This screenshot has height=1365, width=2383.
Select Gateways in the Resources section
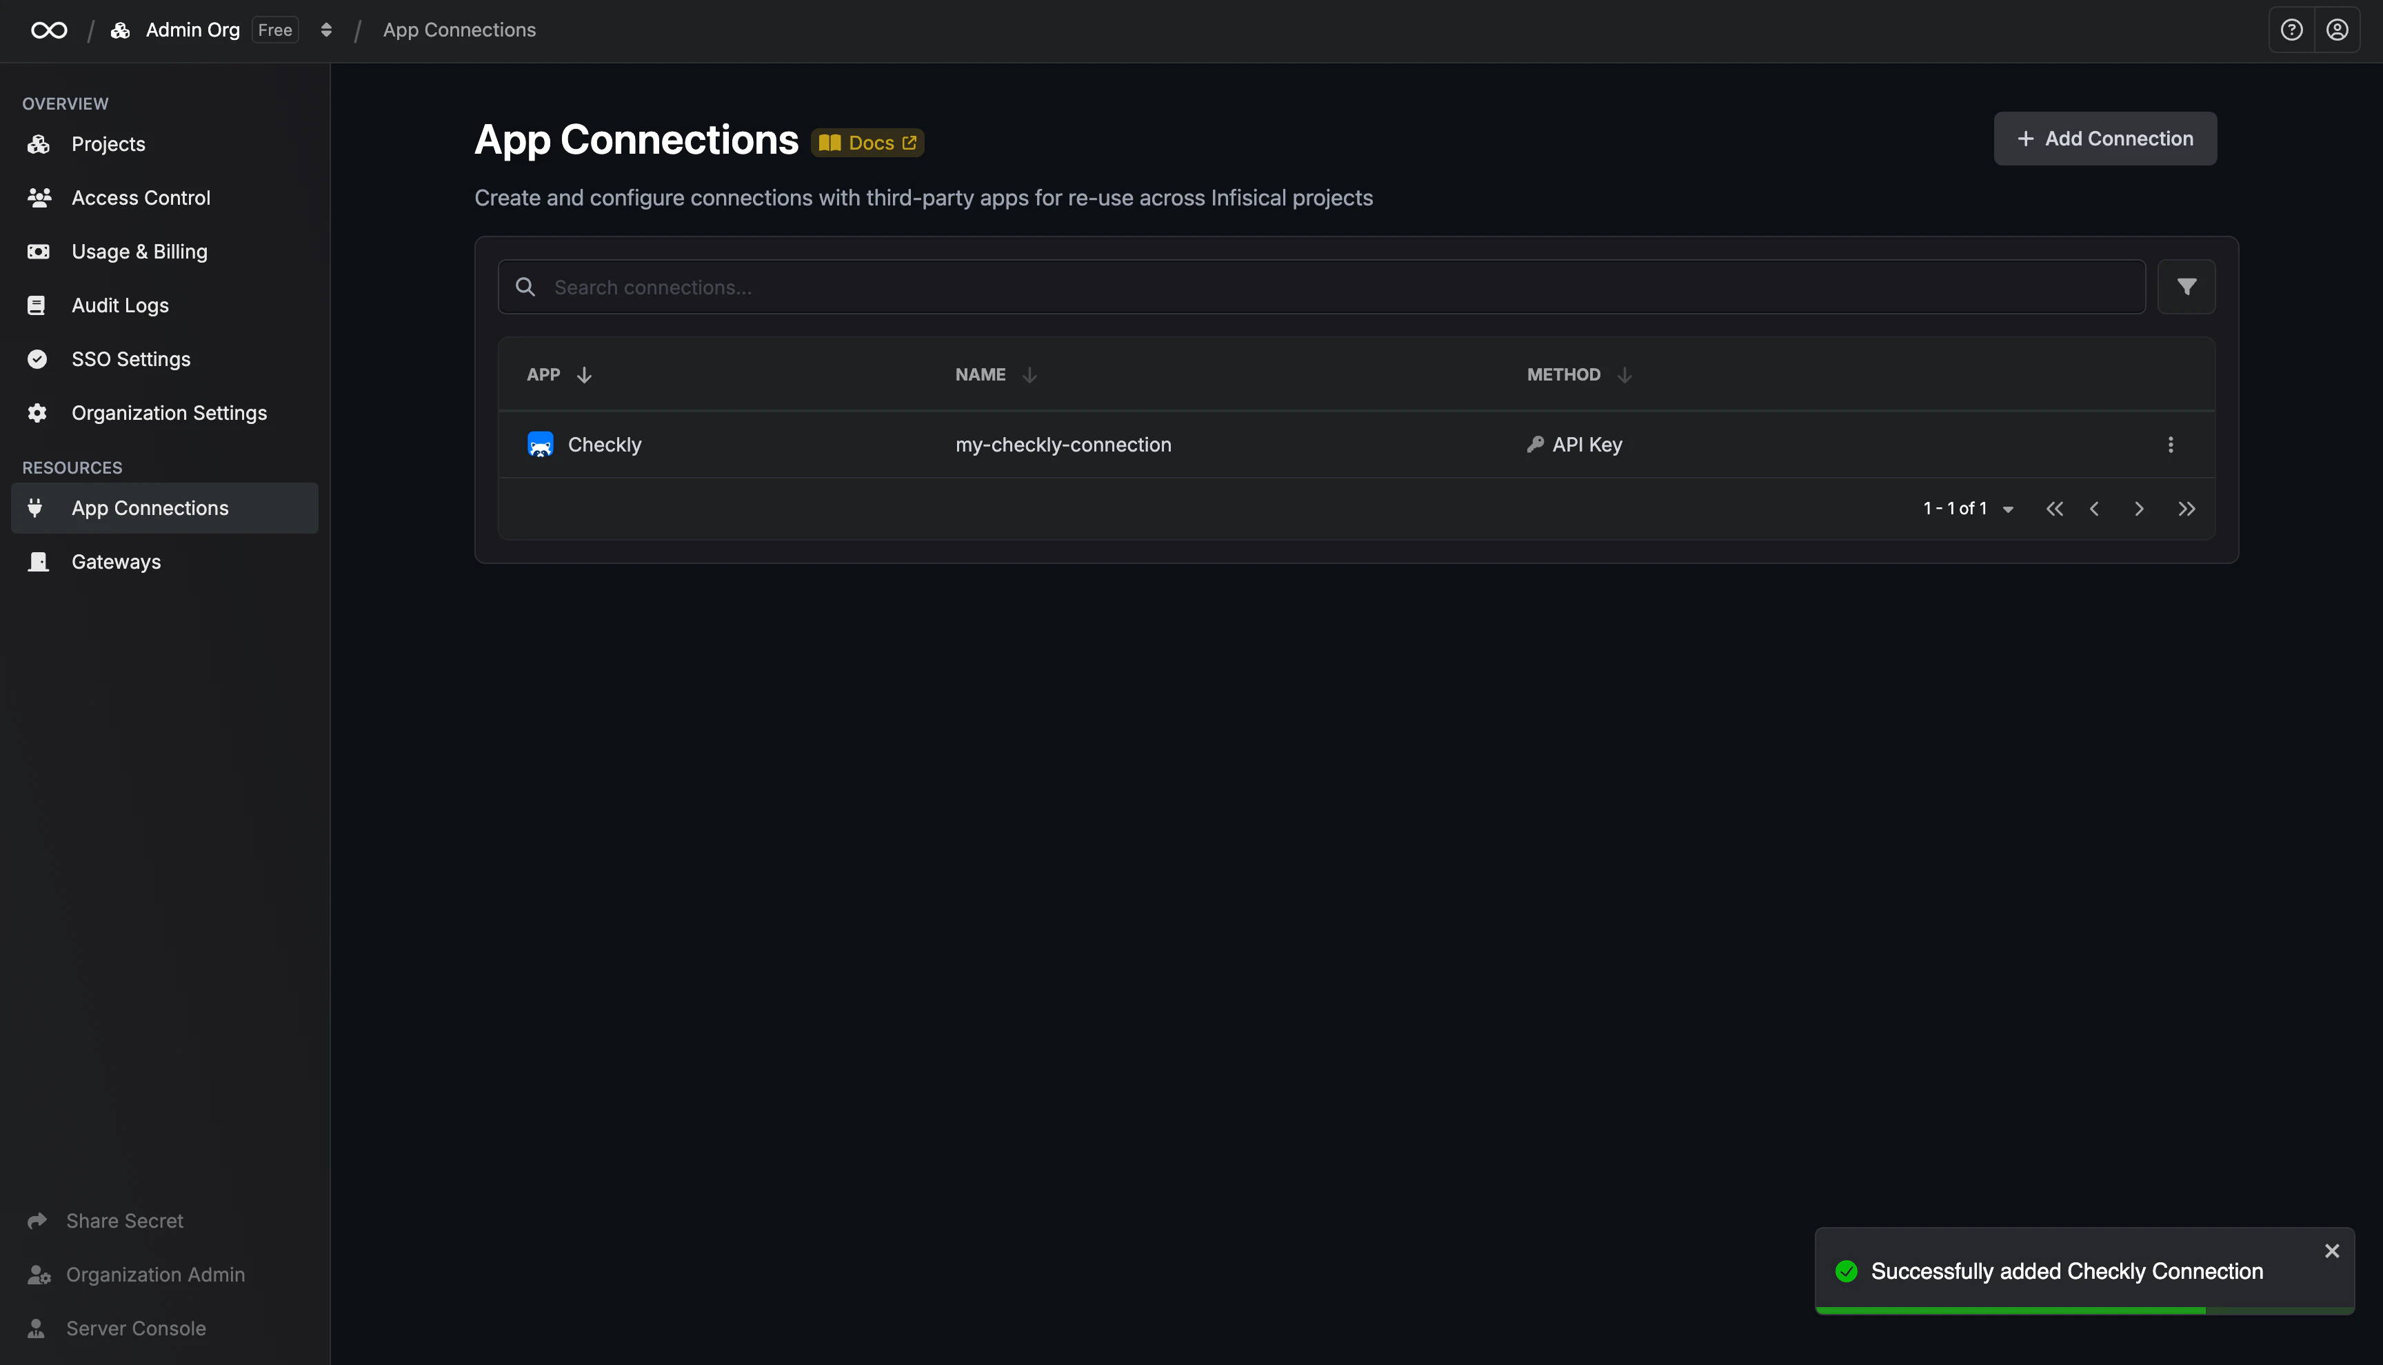[164, 562]
